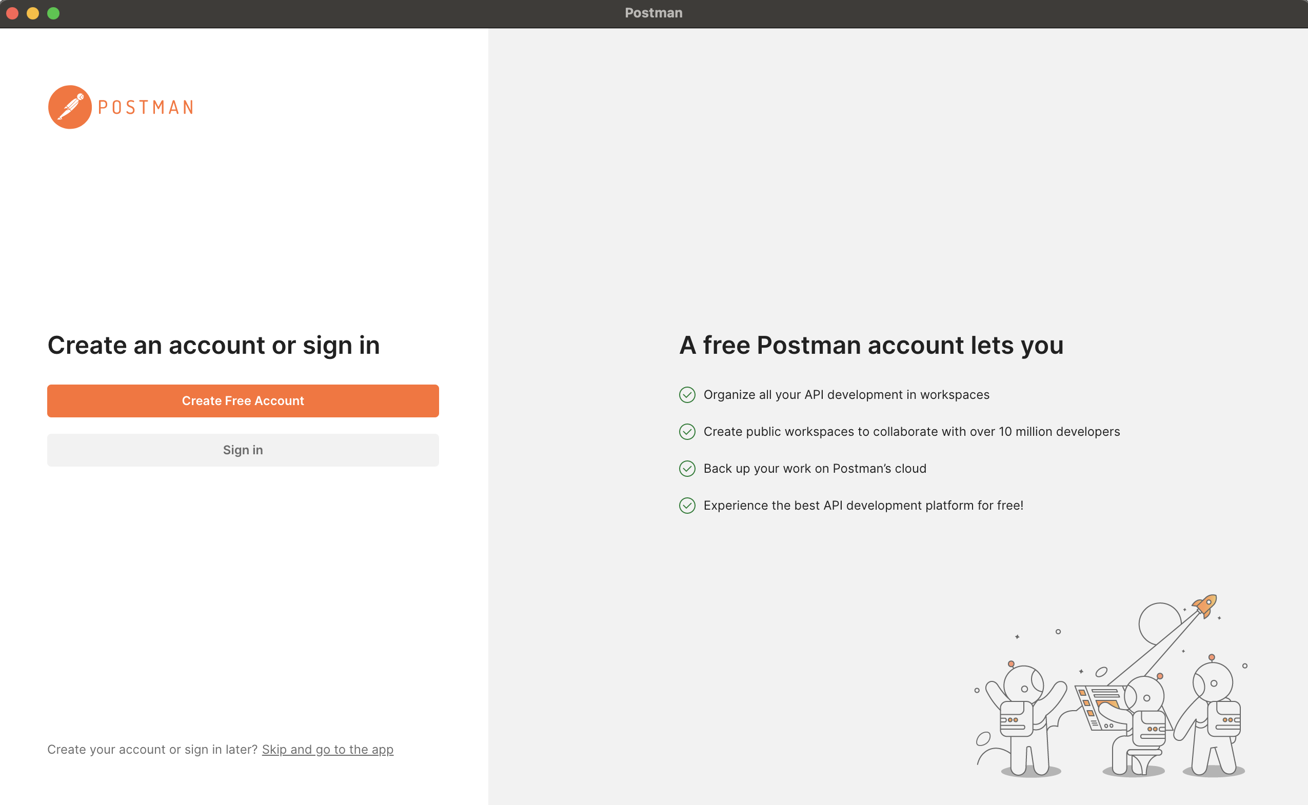Click the Back up your work on Postman's cloud text

tap(815, 469)
